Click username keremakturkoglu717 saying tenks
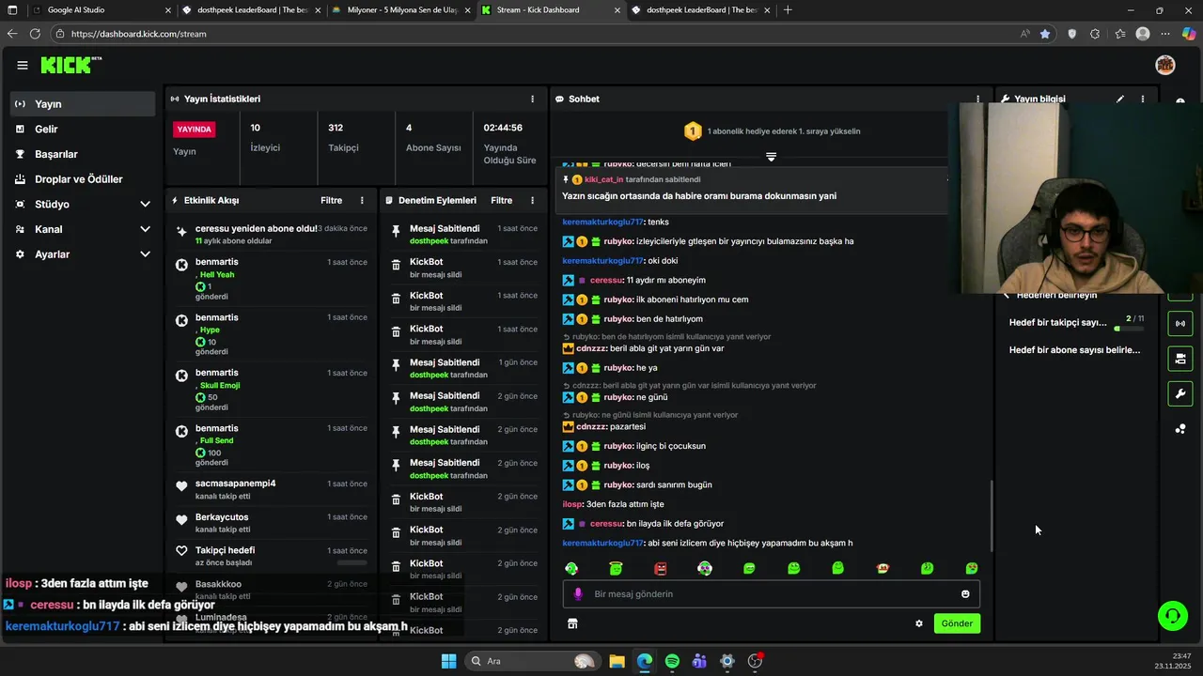Image resolution: width=1203 pixels, height=676 pixels. click(x=602, y=222)
